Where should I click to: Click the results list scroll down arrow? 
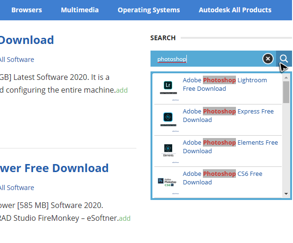286,194
